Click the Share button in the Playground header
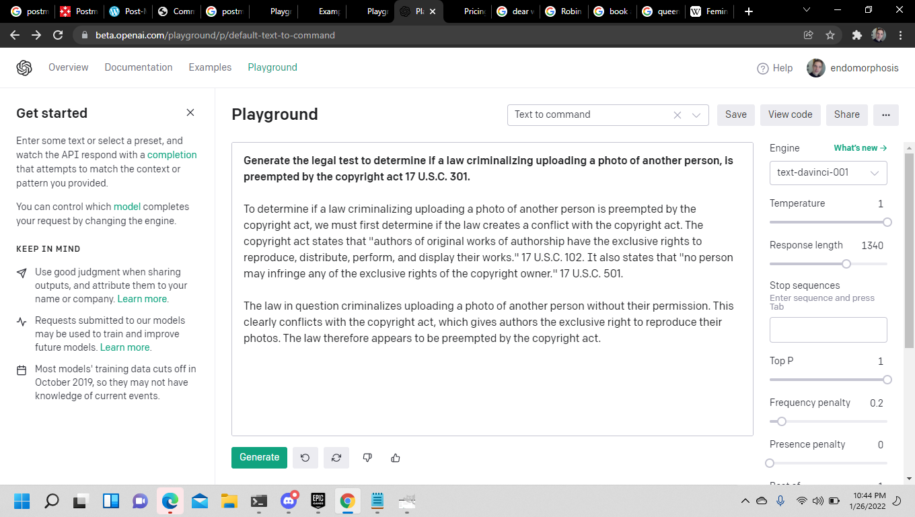The width and height of the screenshot is (915, 517). pyautogui.click(x=847, y=114)
